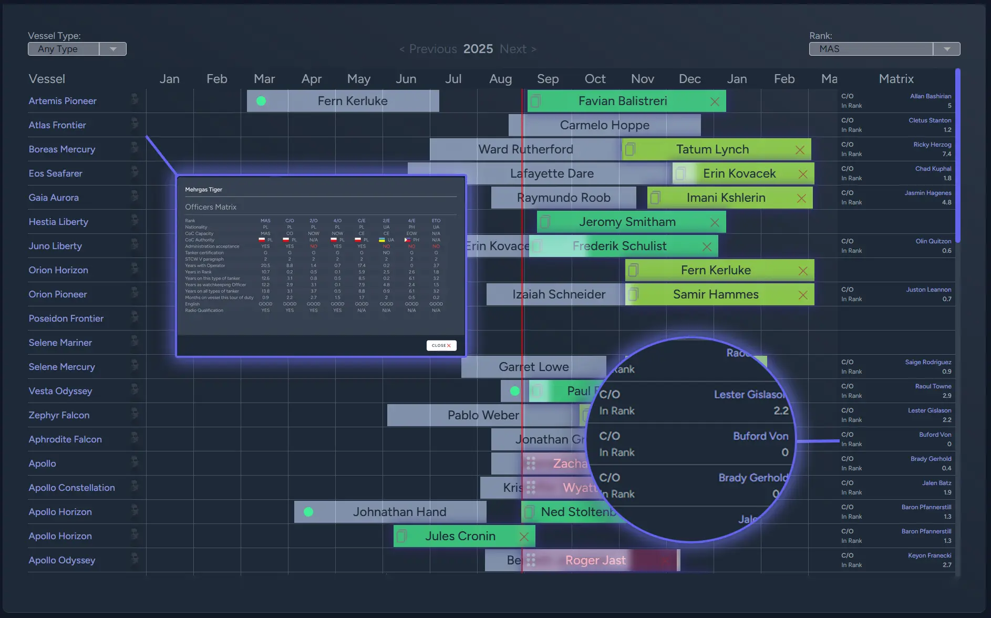
Task: Click the X icon on Samir Hammes bar
Action: [802, 295]
